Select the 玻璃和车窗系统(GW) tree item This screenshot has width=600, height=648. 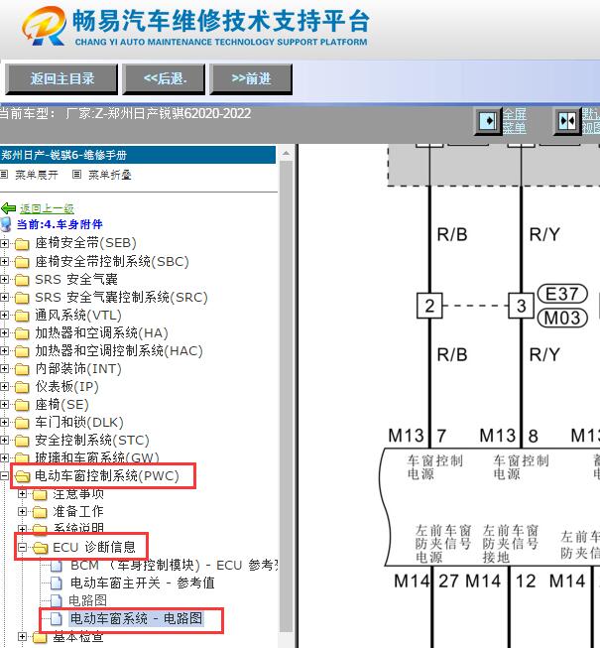97,457
